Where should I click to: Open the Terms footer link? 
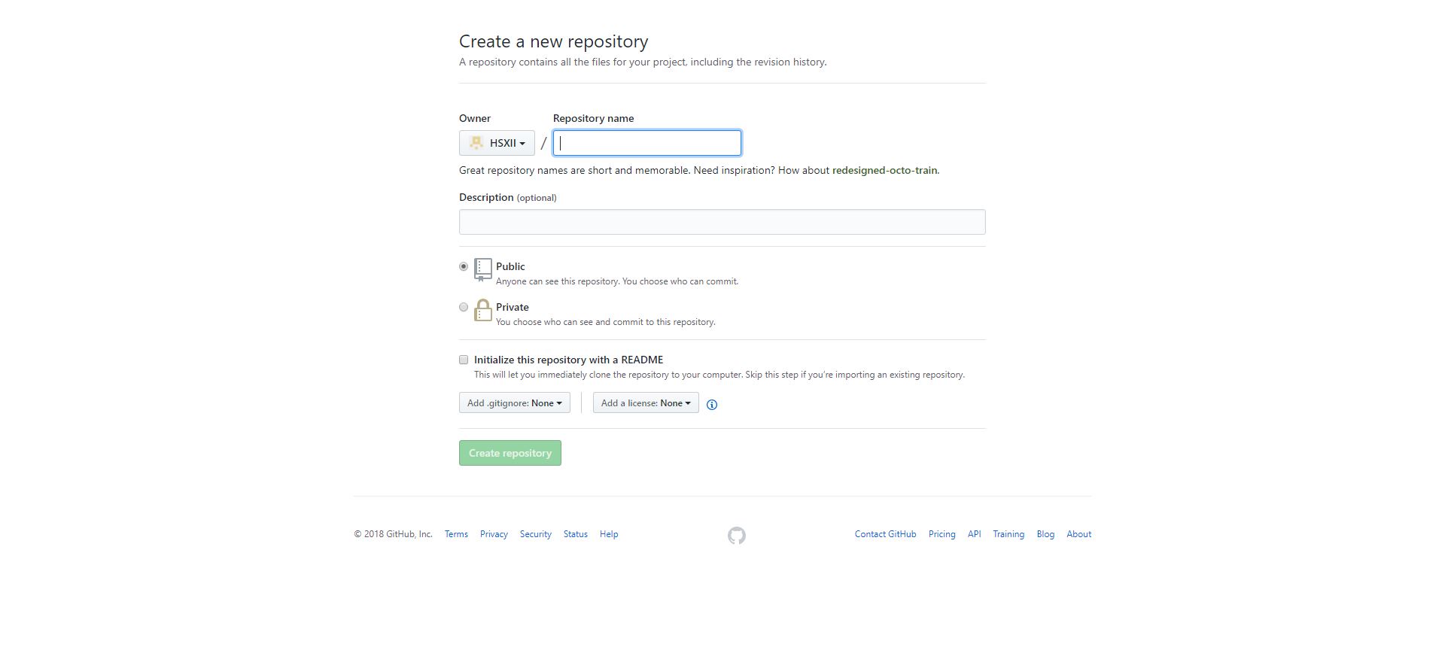click(x=456, y=534)
